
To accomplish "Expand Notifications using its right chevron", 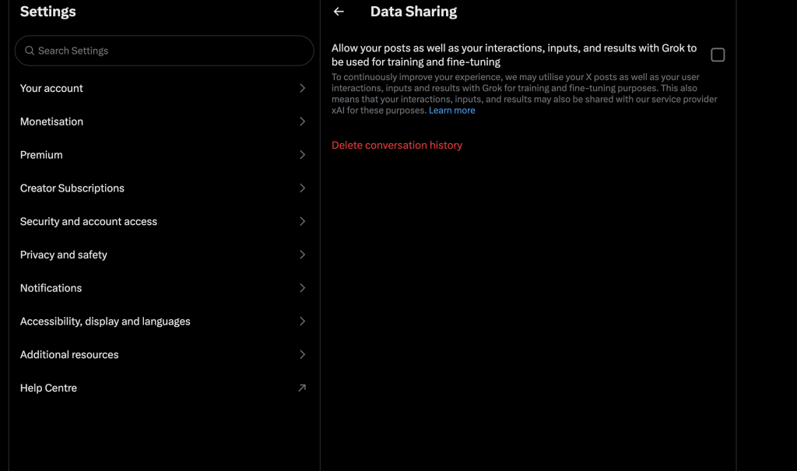I will coord(302,288).
